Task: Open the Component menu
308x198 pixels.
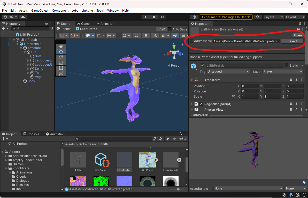Action: (60, 11)
